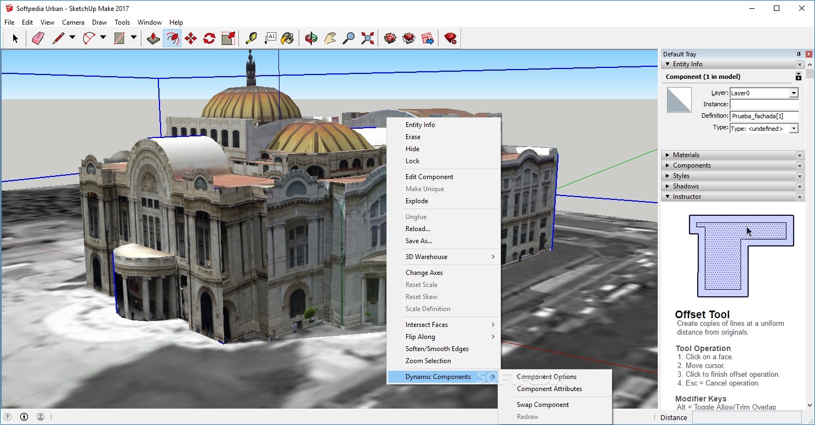Open the Extension Warehouse toolbar icon

409,38
